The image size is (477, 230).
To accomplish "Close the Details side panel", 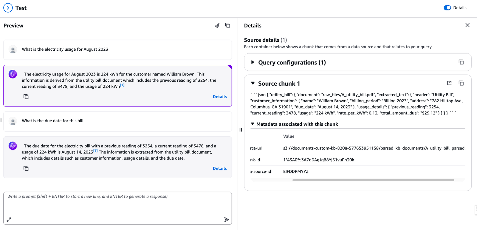I will coord(467,25).
